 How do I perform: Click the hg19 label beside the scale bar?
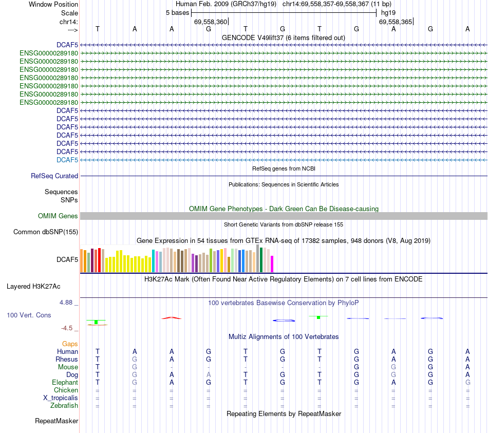(x=388, y=13)
